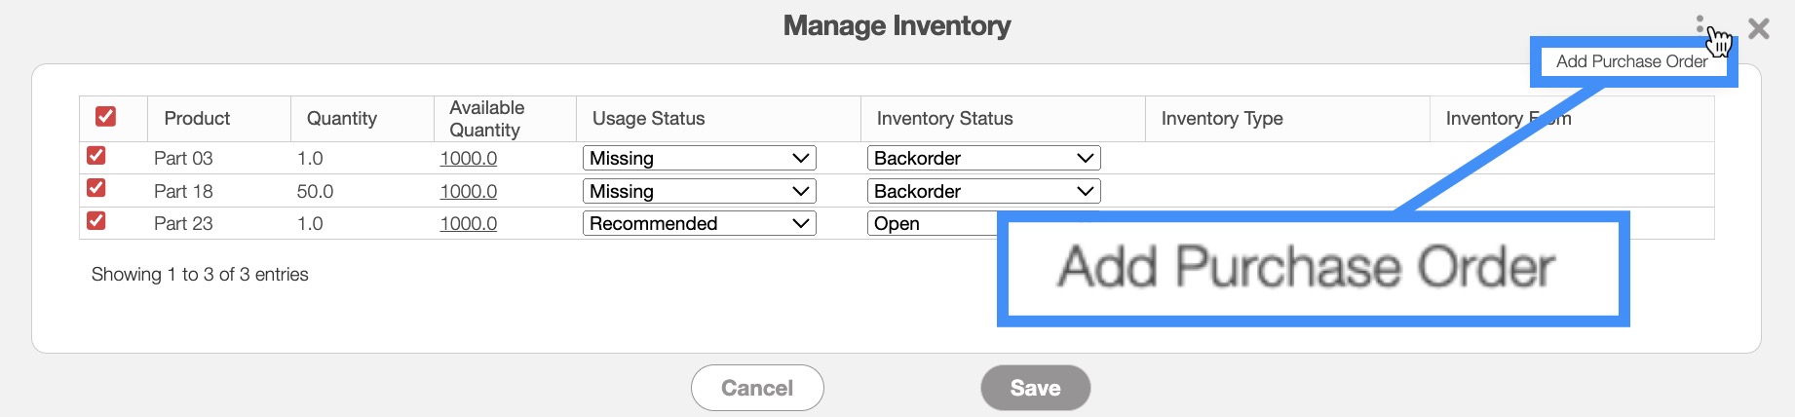Viewport: 1795px width, 417px height.
Task: Open Inventory Status dropdown for Part 23
Action: (x=931, y=223)
